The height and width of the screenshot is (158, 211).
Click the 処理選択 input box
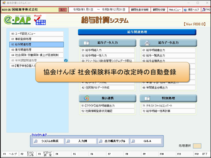tap(197, 146)
